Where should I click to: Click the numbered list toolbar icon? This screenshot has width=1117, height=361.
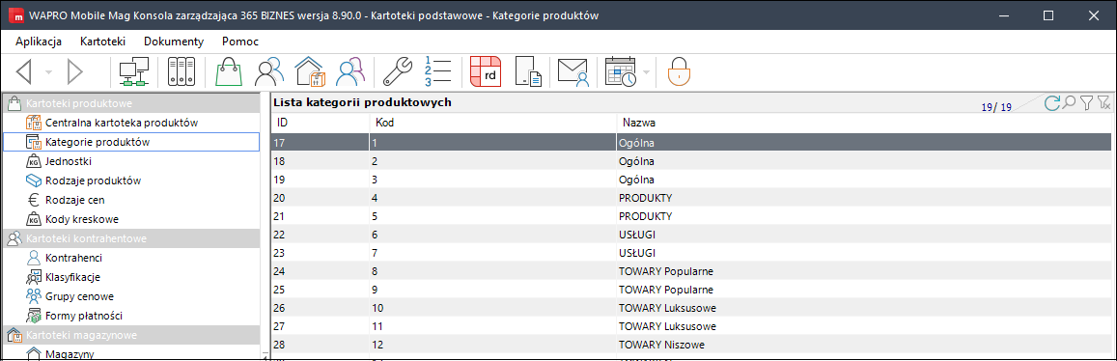pyautogui.click(x=438, y=71)
